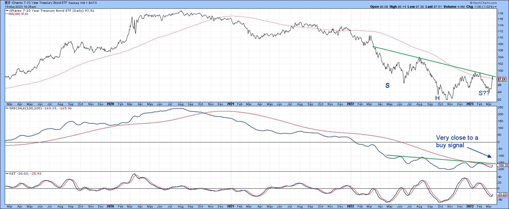The width and height of the screenshot is (509, 209).
Task: Select the 114 price axis label
Action: (500, 25)
